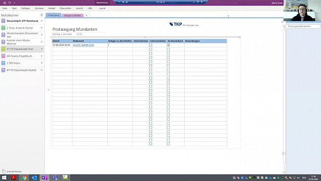
Task: Click the Kanzlei intern Muster Webinar notebook icon
Action: point(3,42)
